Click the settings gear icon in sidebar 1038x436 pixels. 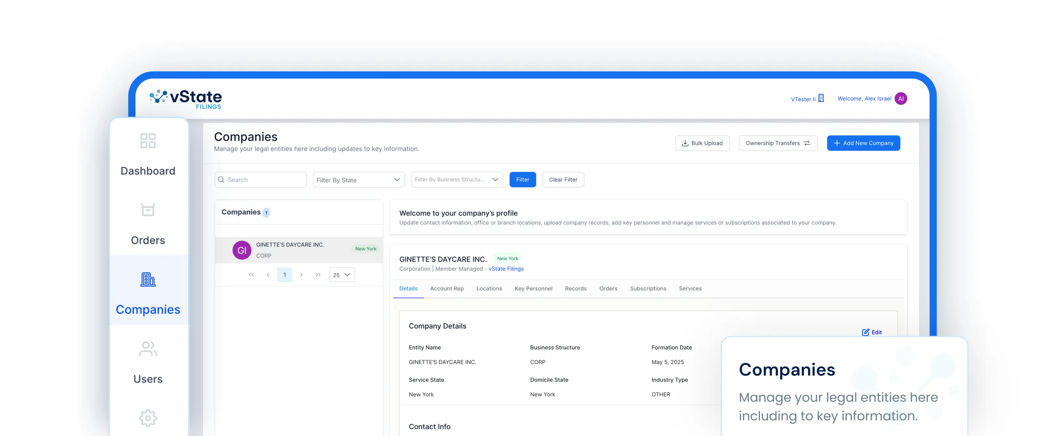coord(148,418)
